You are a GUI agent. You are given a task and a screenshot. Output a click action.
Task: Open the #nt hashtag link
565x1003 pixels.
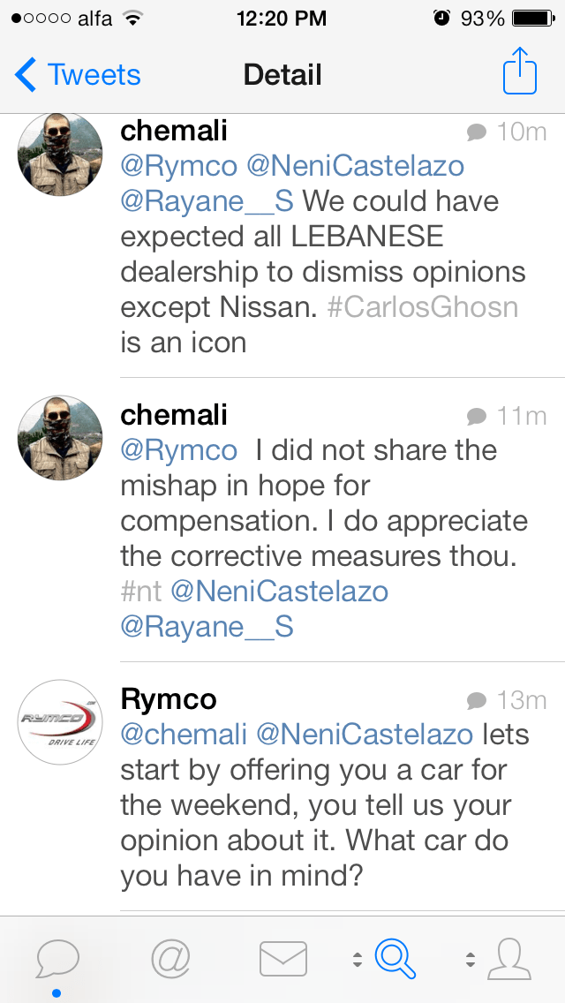(141, 592)
